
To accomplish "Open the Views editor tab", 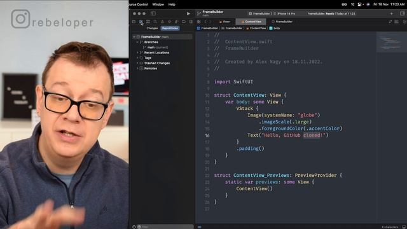I will [224, 22].
